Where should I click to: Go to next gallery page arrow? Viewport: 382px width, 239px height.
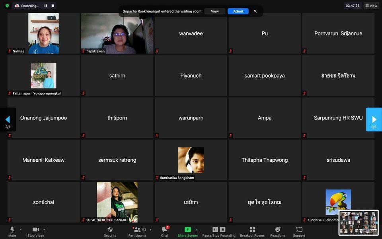click(x=374, y=119)
